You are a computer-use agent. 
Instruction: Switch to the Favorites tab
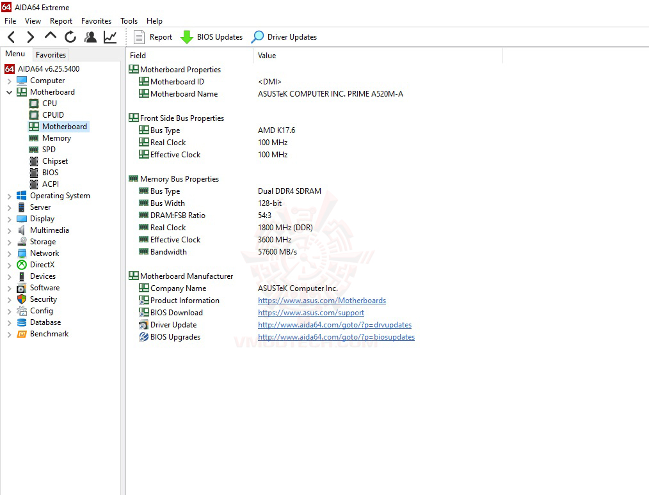pyautogui.click(x=51, y=55)
